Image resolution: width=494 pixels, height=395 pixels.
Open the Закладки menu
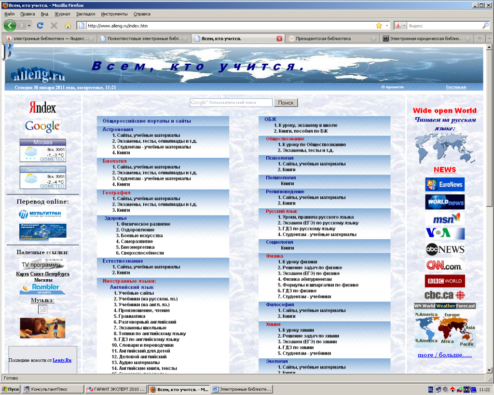(x=85, y=14)
